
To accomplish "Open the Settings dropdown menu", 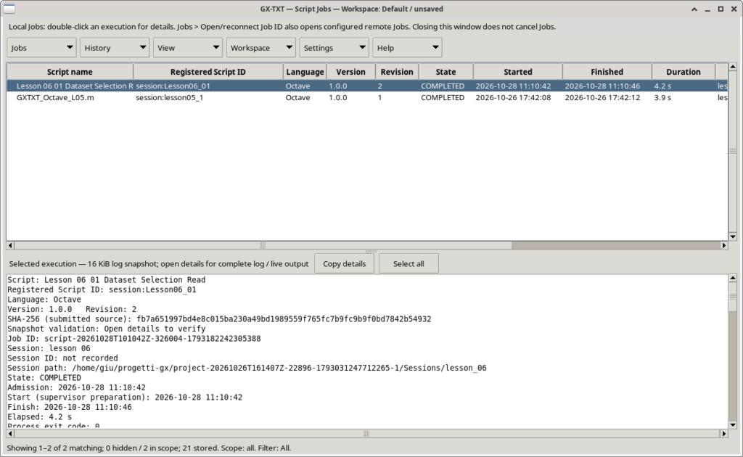I will (x=334, y=48).
